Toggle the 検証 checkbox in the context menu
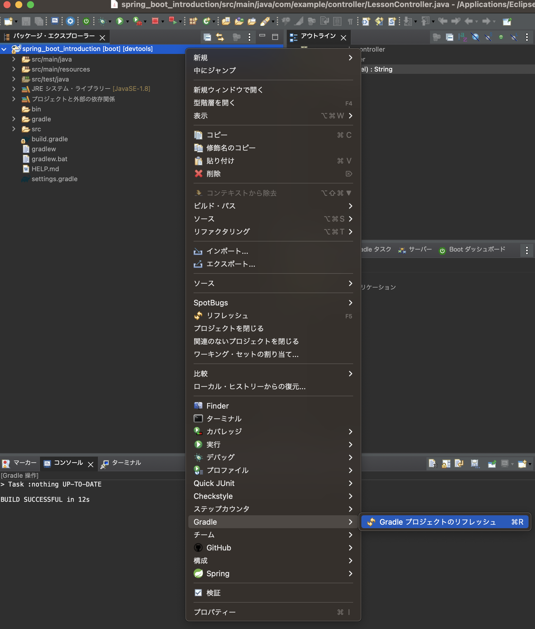Screen dimensions: 535x629 [198, 593]
